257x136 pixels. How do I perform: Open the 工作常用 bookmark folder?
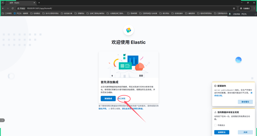[7, 13]
